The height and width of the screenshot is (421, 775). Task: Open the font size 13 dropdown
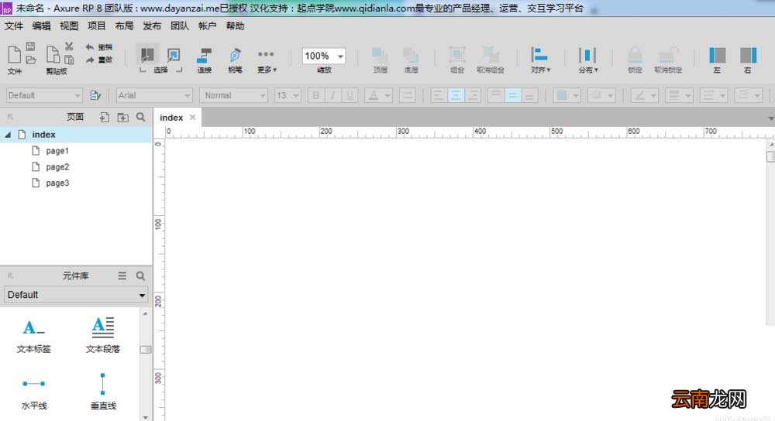pyautogui.click(x=288, y=95)
